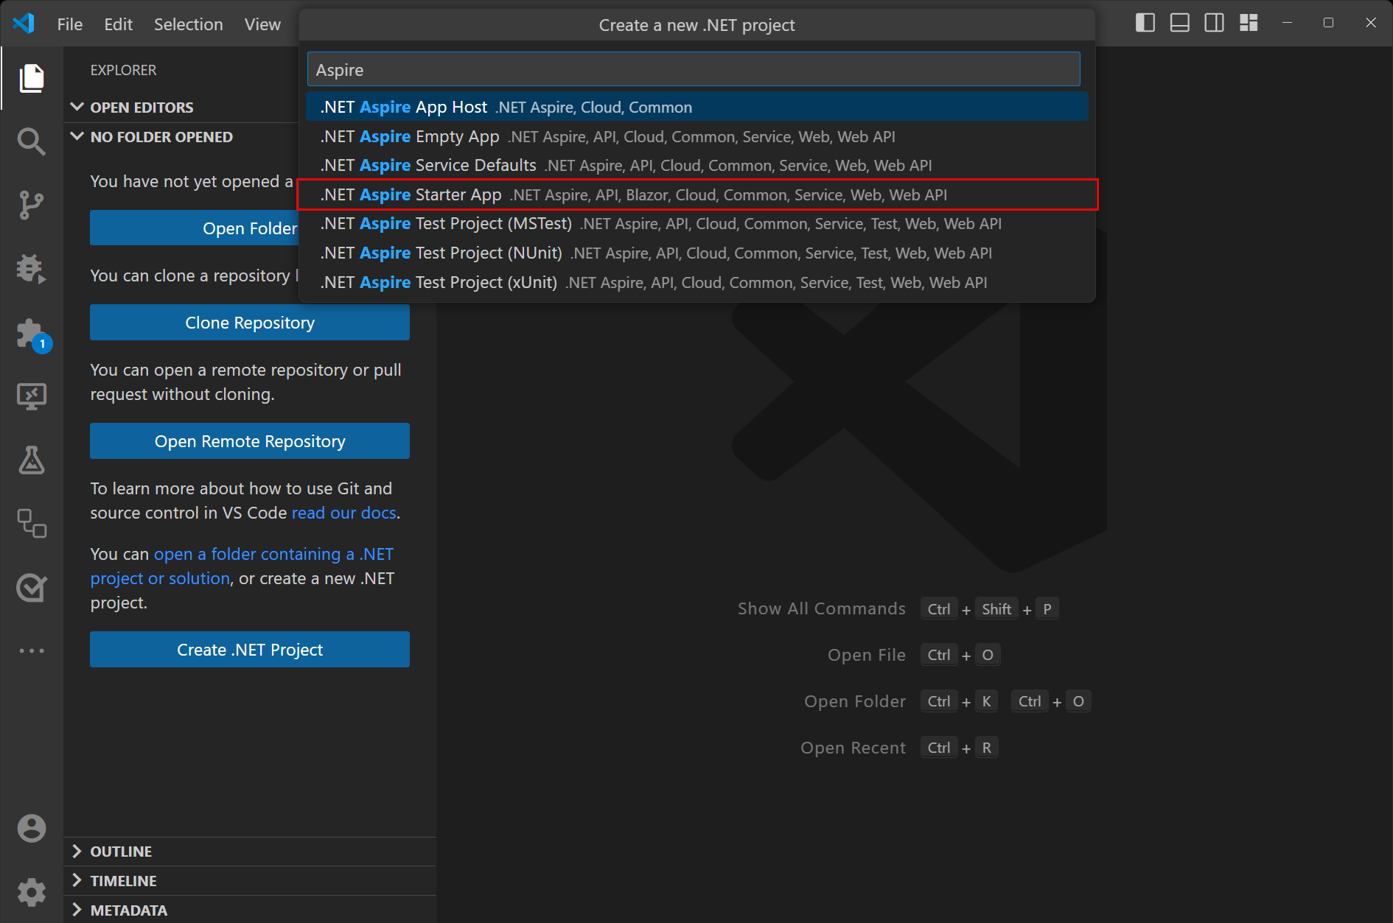Open the View menu
The width and height of the screenshot is (1393, 923).
pos(262,24)
